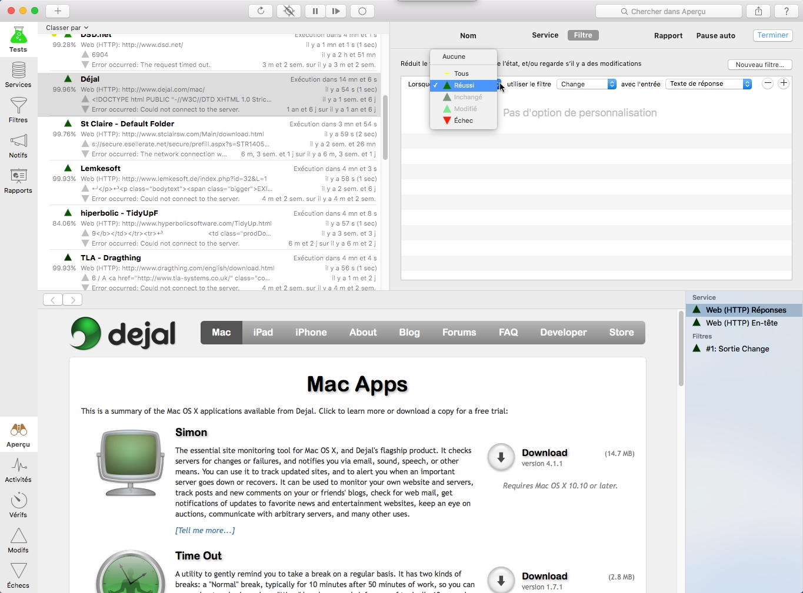The height and width of the screenshot is (593, 803).
Task: Click the pause all toolbar button
Action: click(x=315, y=11)
